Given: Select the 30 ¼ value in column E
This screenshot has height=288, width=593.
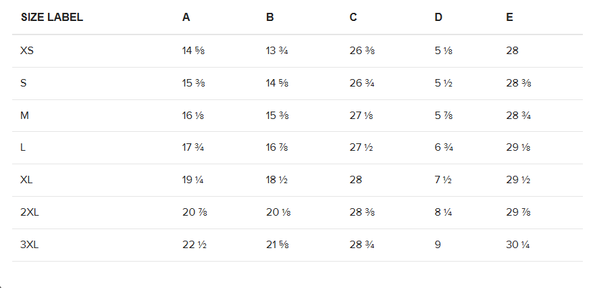Looking at the screenshot, I should (518, 245).
